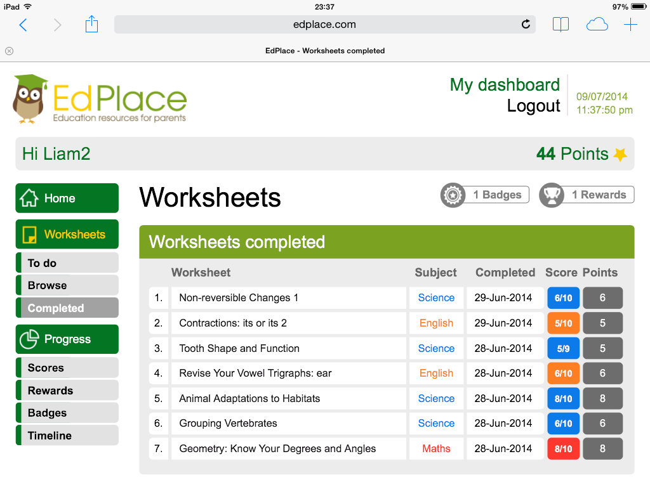650x487 pixels.
Task: Open Grouping Vertebrates worksheet
Action: click(x=228, y=423)
